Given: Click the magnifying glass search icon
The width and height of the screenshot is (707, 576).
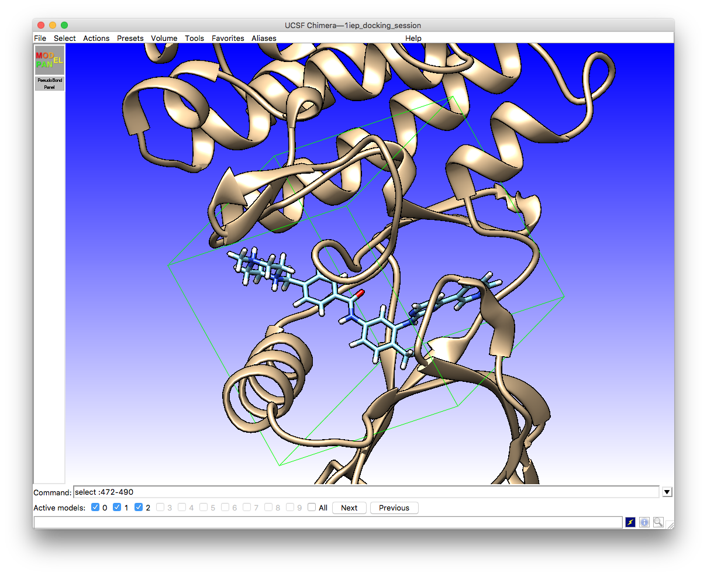Looking at the screenshot, I should pyautogui.click(x=658, y=522).
